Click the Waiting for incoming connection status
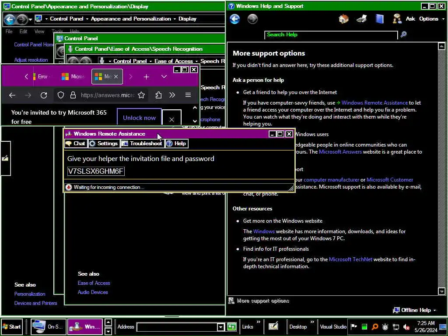 (108, 187)
